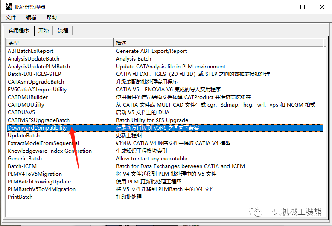Select the UpdateBatch entry
This screenshot has height=226, width=332.
(23, 136)
